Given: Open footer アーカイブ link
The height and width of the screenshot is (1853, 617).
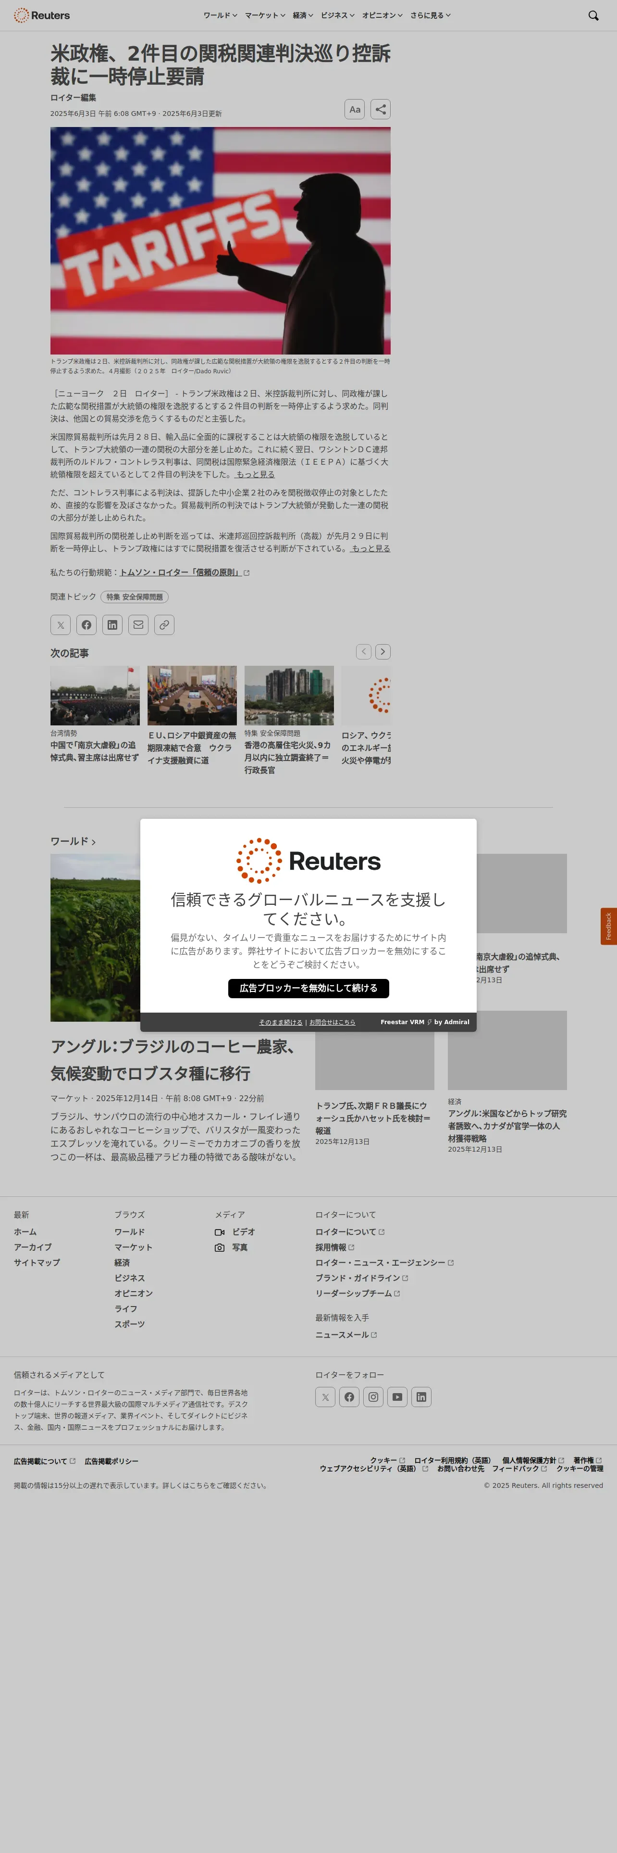Looking at the screenshot, I should (32, 1247).
